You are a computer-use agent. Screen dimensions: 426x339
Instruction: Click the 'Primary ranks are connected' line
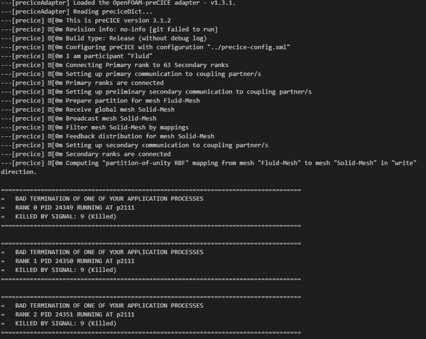tap(82, 83)
